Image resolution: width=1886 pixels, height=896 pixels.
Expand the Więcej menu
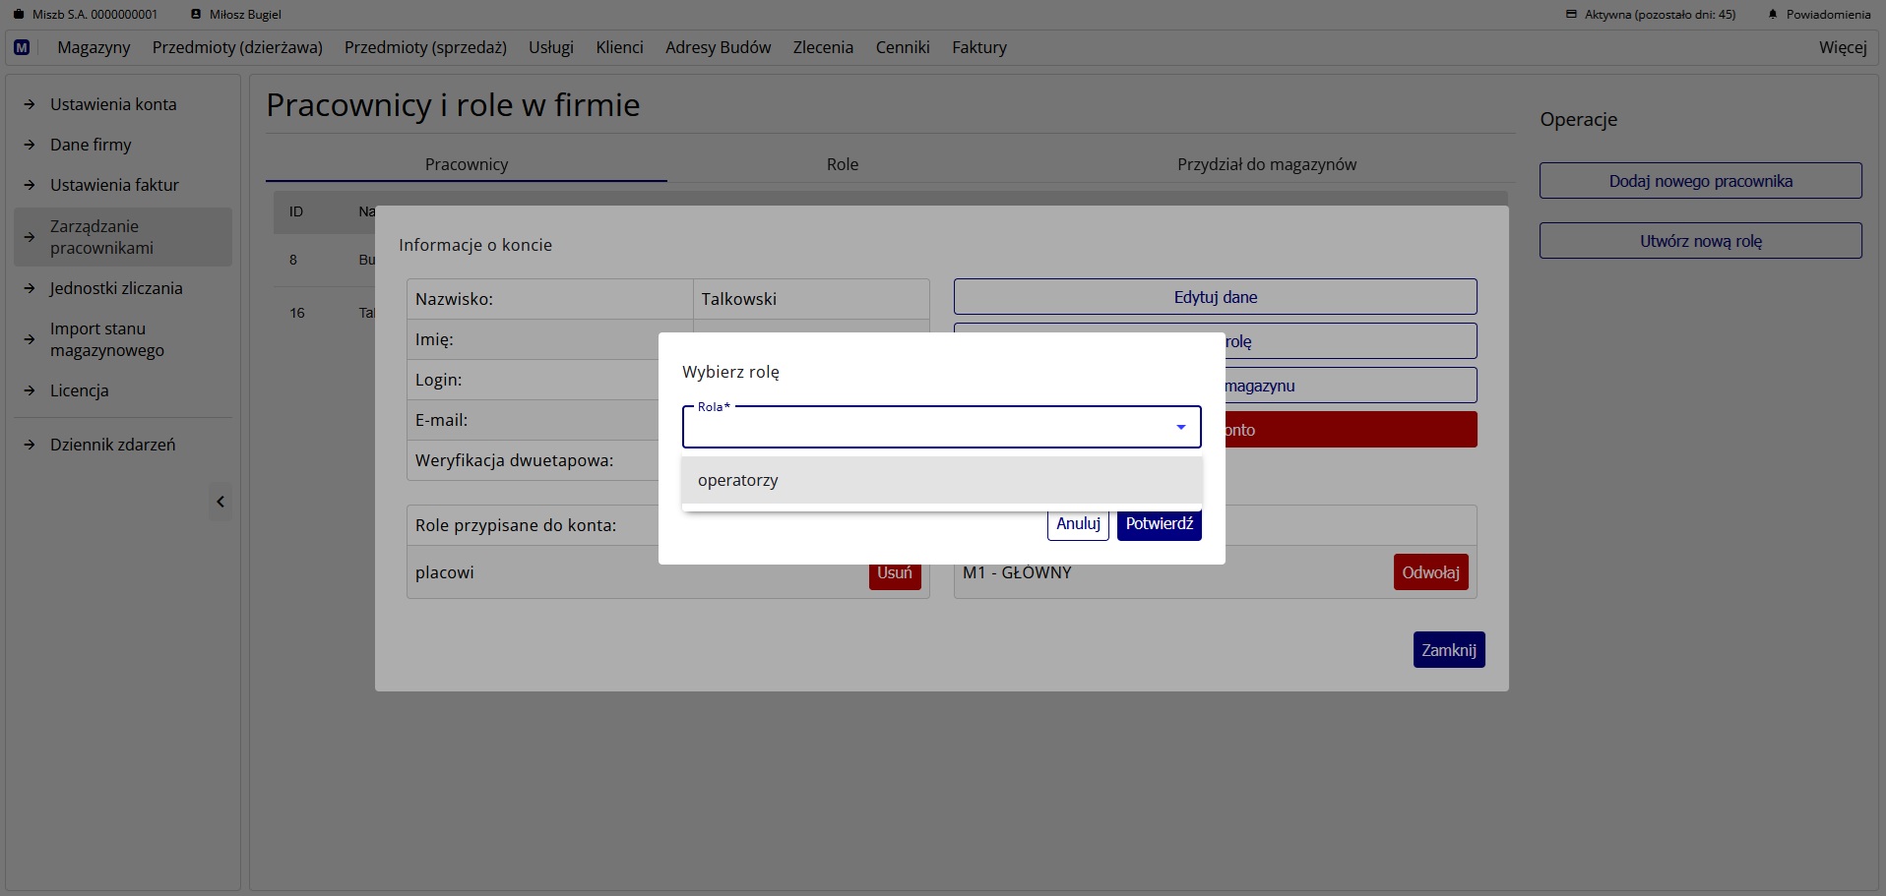pyautogui.click(x=1842, y=47)
